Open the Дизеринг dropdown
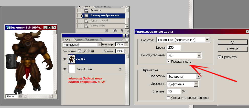This screenshot has height=108, width=249. coord(196,84)
